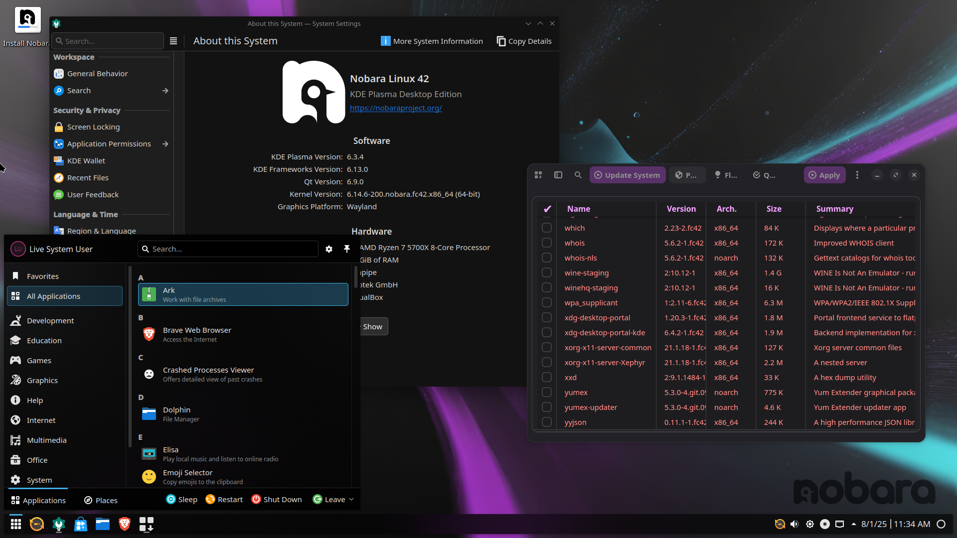
Task: Switch to packages tab (P...)
Action: pyautogui.click(x=687, y=175)
